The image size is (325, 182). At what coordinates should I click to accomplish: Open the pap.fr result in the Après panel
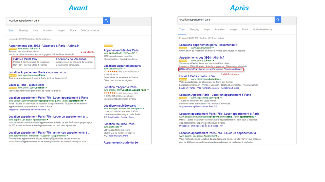pyautogui.click(x=219, y=133)
